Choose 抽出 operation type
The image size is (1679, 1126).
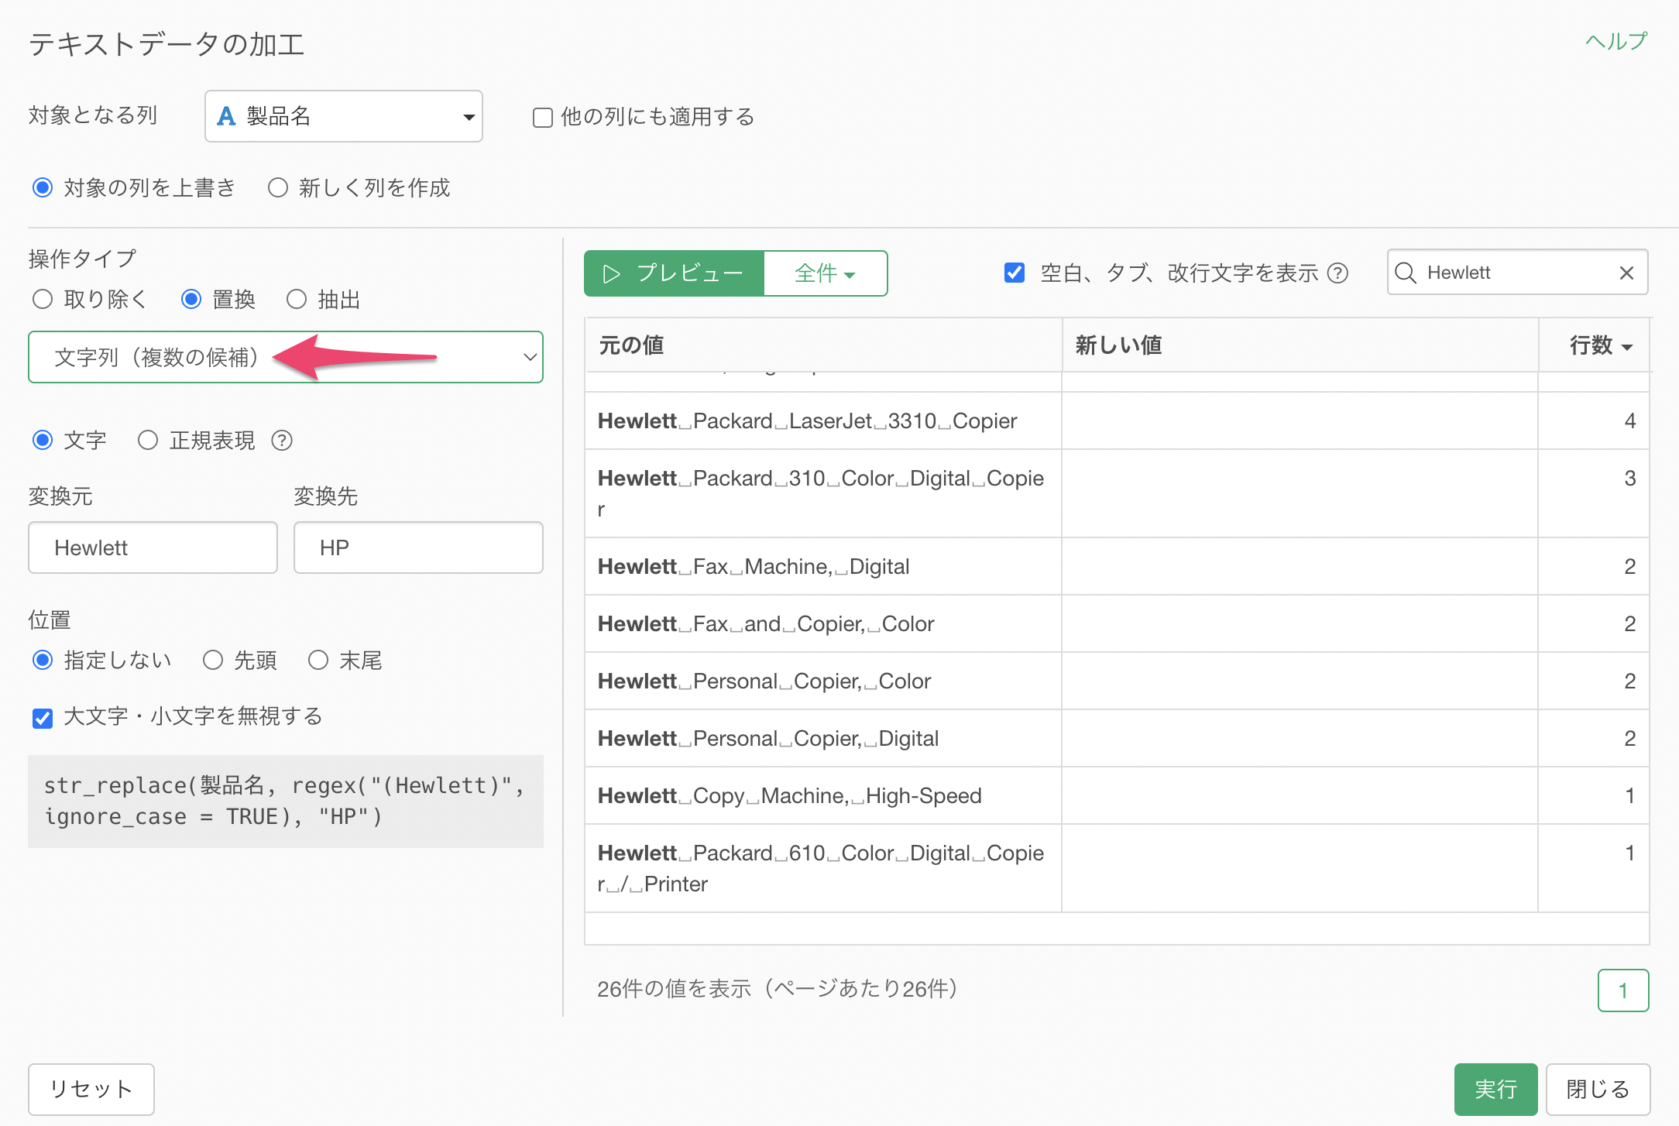point(297,299)
